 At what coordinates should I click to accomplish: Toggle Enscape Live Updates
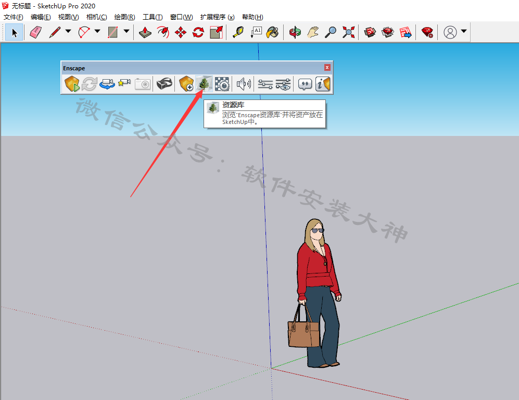[x=90, y=84]
